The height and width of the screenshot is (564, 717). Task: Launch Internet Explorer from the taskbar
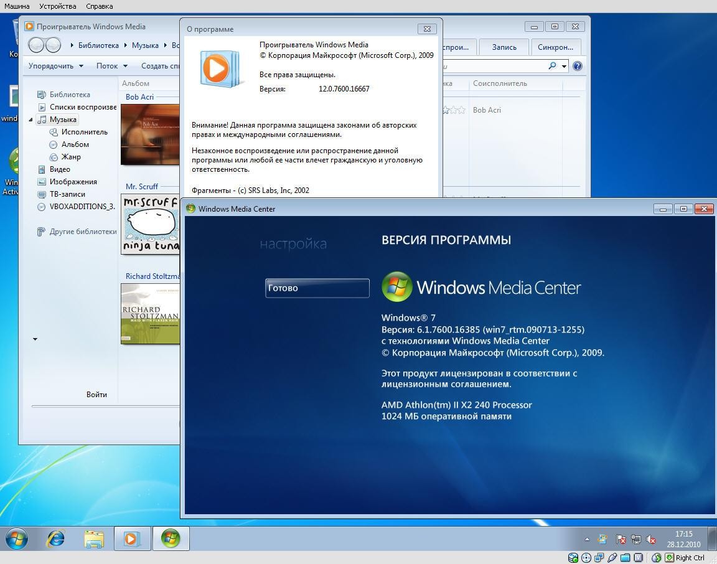click(55, 538)
